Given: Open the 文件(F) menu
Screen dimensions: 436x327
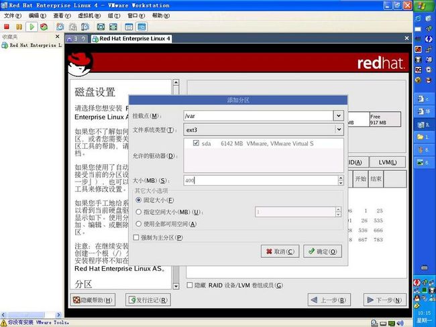Looking at the screenshot, I should click(x=13, y=16).
